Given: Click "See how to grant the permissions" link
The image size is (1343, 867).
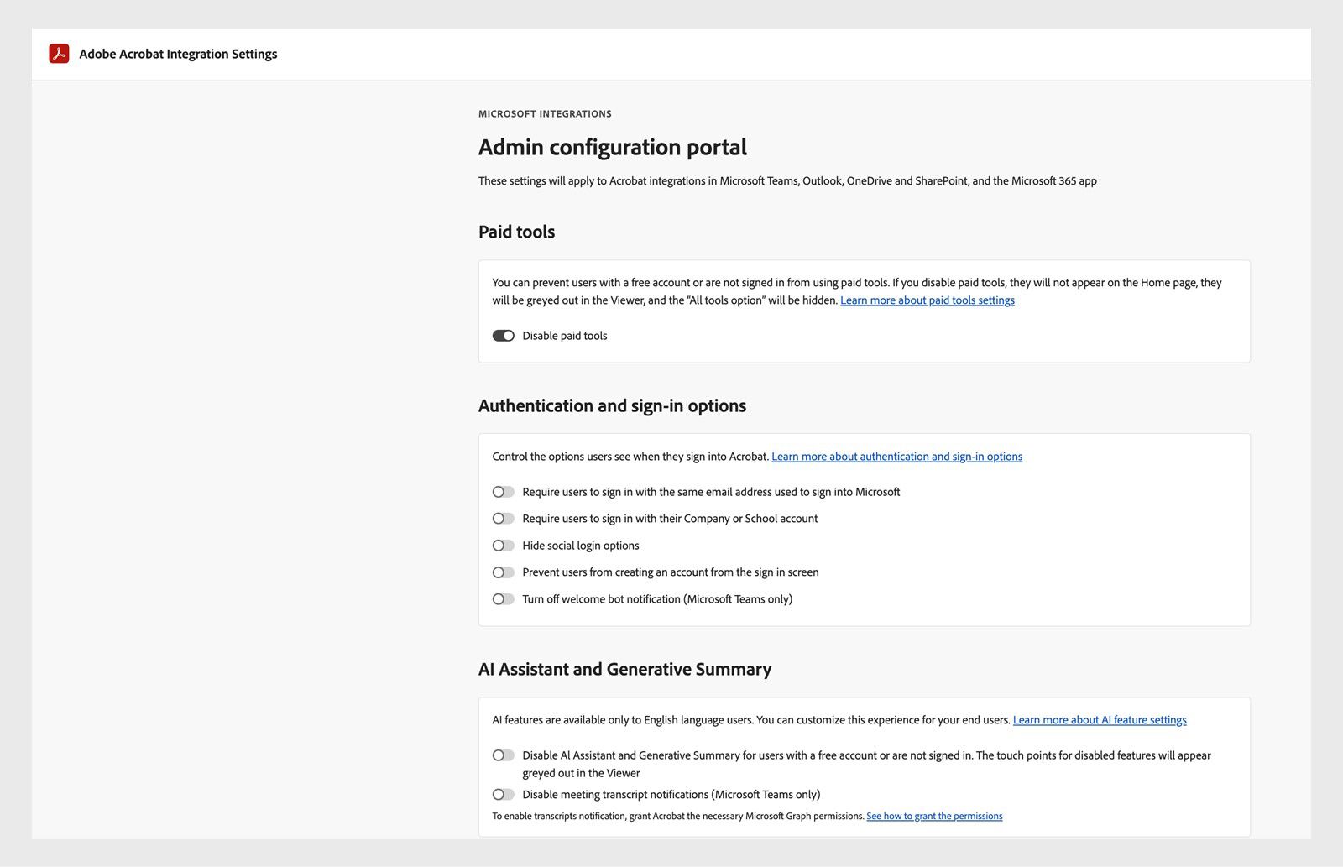Looking at the screenshot, I should (x=934, y=815).
